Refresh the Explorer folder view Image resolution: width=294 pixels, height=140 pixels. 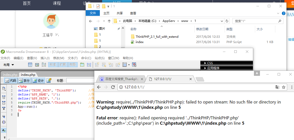click(227, 21)
